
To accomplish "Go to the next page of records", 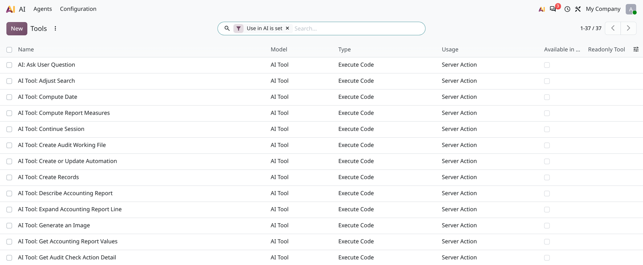I will 629,28.
